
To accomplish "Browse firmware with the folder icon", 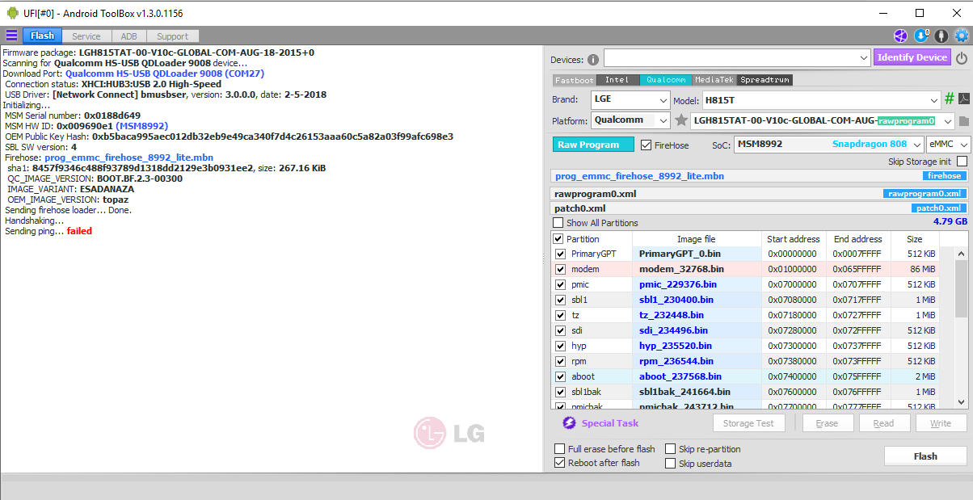I will coord(963,121).
